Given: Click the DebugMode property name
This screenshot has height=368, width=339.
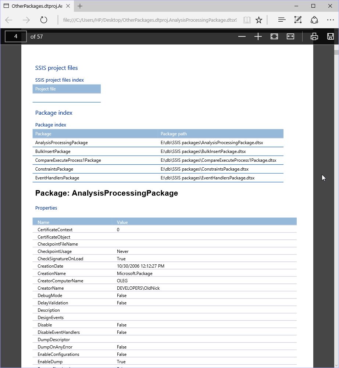Looking at the screenshot, I should 50,296.
